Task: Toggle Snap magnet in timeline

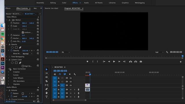Action: point(60,74)
